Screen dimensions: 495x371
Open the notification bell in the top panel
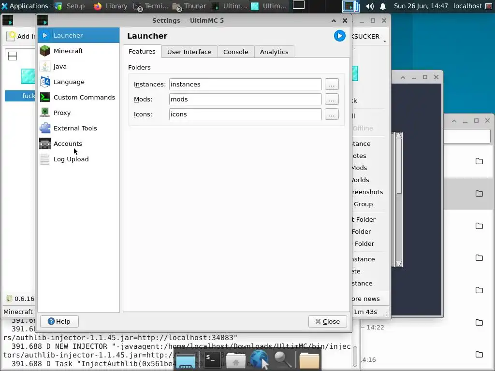point(383,6)
